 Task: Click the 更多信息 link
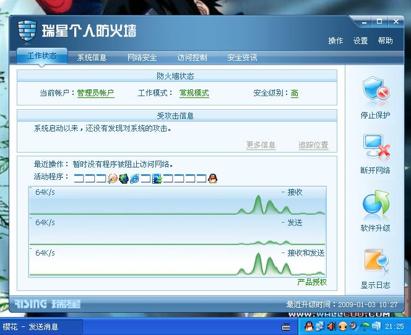coord(261,145)
